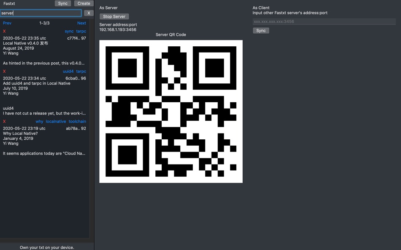Click the timestamp '2020-05-22 23:34 utc'

pos(24,78)
